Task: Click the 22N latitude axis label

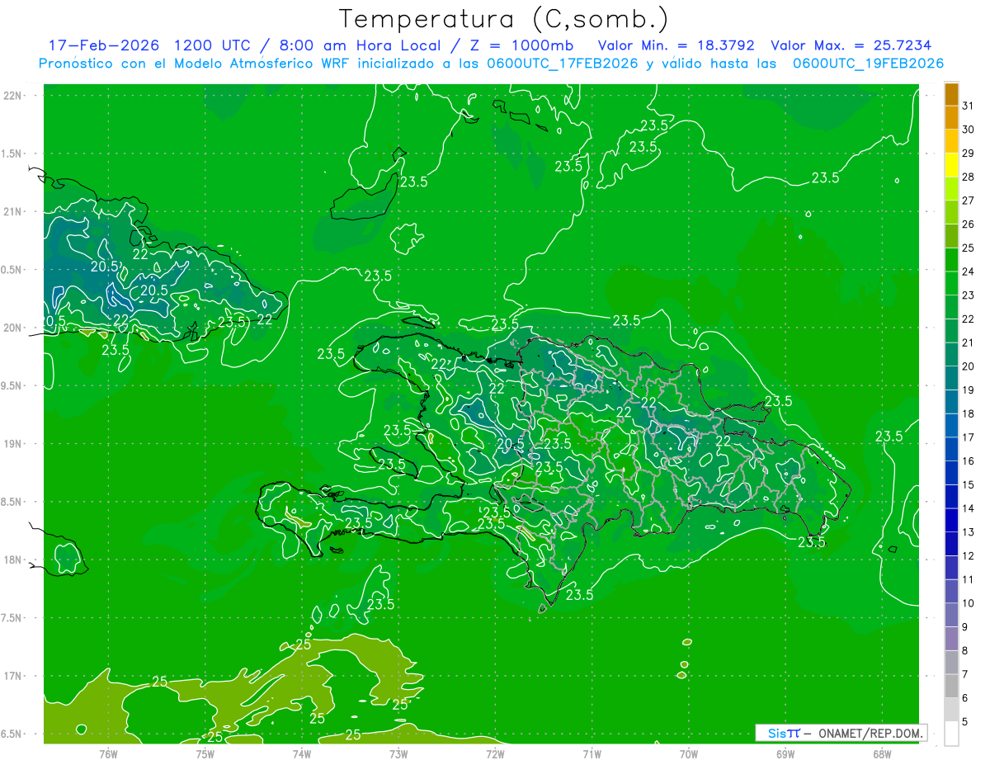Action: 13,96
